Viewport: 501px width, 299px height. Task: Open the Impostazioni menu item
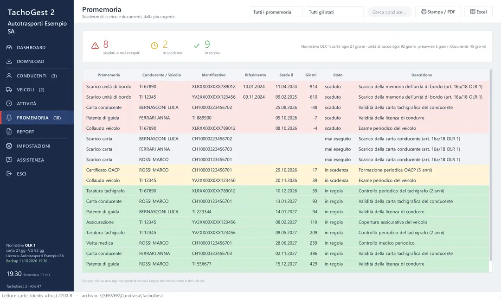(x=37, y=146)
